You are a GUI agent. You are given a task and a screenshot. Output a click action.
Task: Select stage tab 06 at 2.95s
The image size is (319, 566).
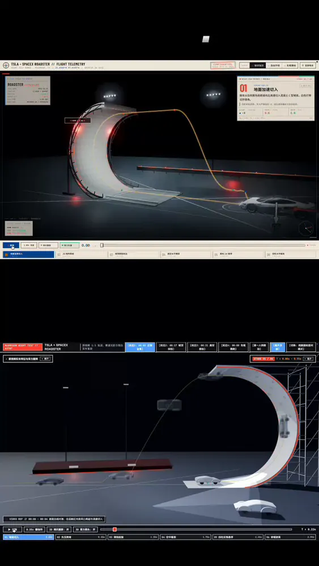[x=290, y=537]
